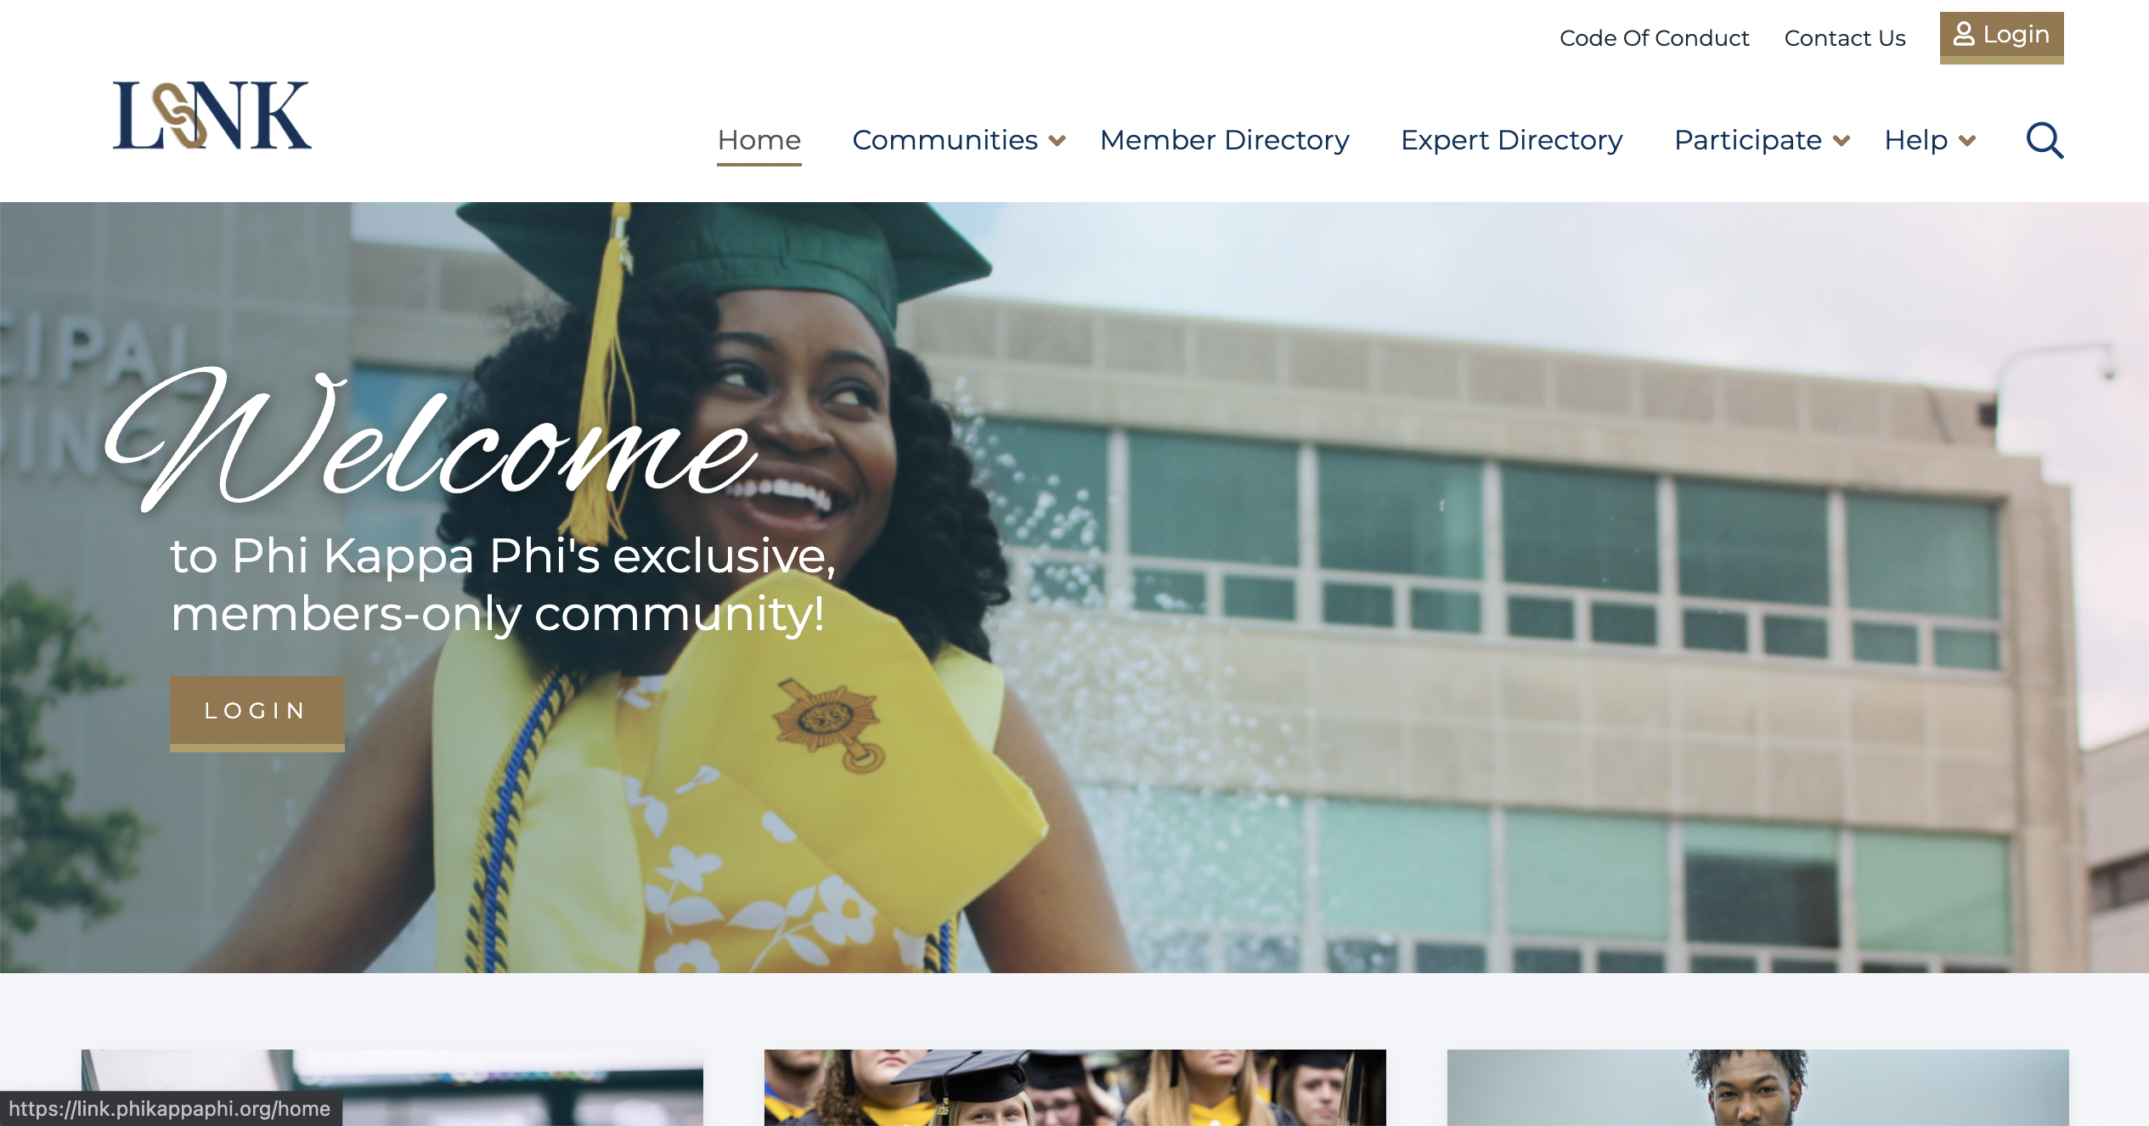Screen dimensions: 2149x1126
Task: Open the Member Directory page
Action: (1224, 139)
